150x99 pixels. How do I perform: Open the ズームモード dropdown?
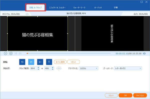pos(128,68)
